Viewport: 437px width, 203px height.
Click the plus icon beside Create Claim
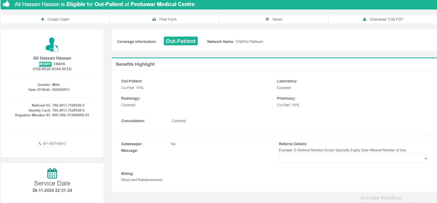tap(43, 19)
